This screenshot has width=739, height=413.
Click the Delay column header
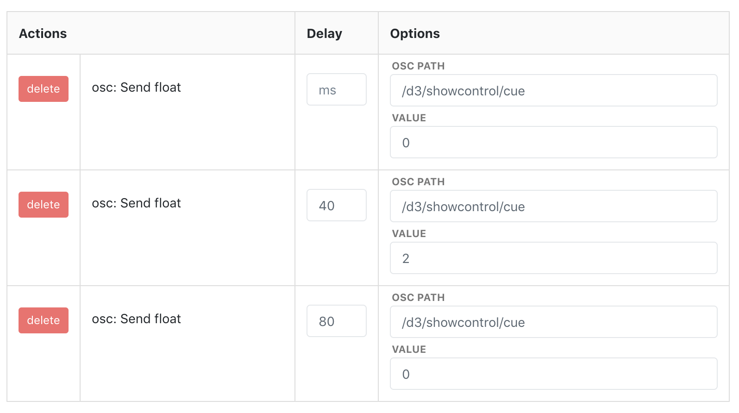[324, 33]
